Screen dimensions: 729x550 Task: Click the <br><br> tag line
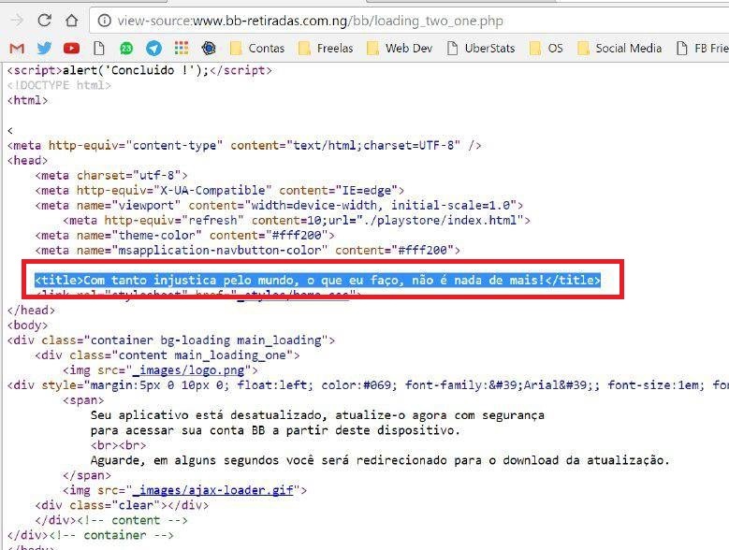(x=118, y=445)
